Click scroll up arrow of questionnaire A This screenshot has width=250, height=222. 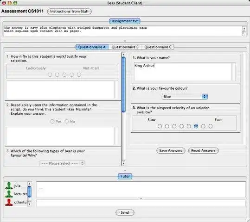(123, 55)
